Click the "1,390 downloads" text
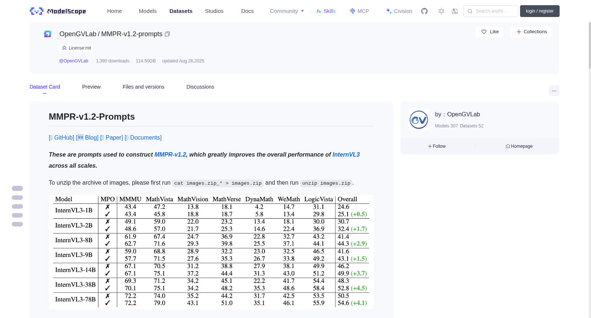The image size is (591, 318). (x=113, y=61)
